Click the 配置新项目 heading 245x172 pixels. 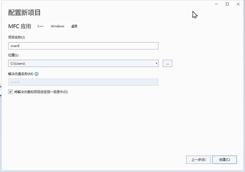(x=24, y=12)
